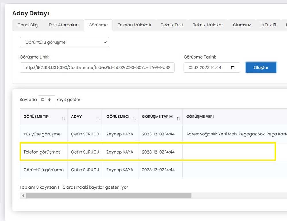Click the horizontal scrollbar thumb
287x221 pixels.
(x=109, y=195)
